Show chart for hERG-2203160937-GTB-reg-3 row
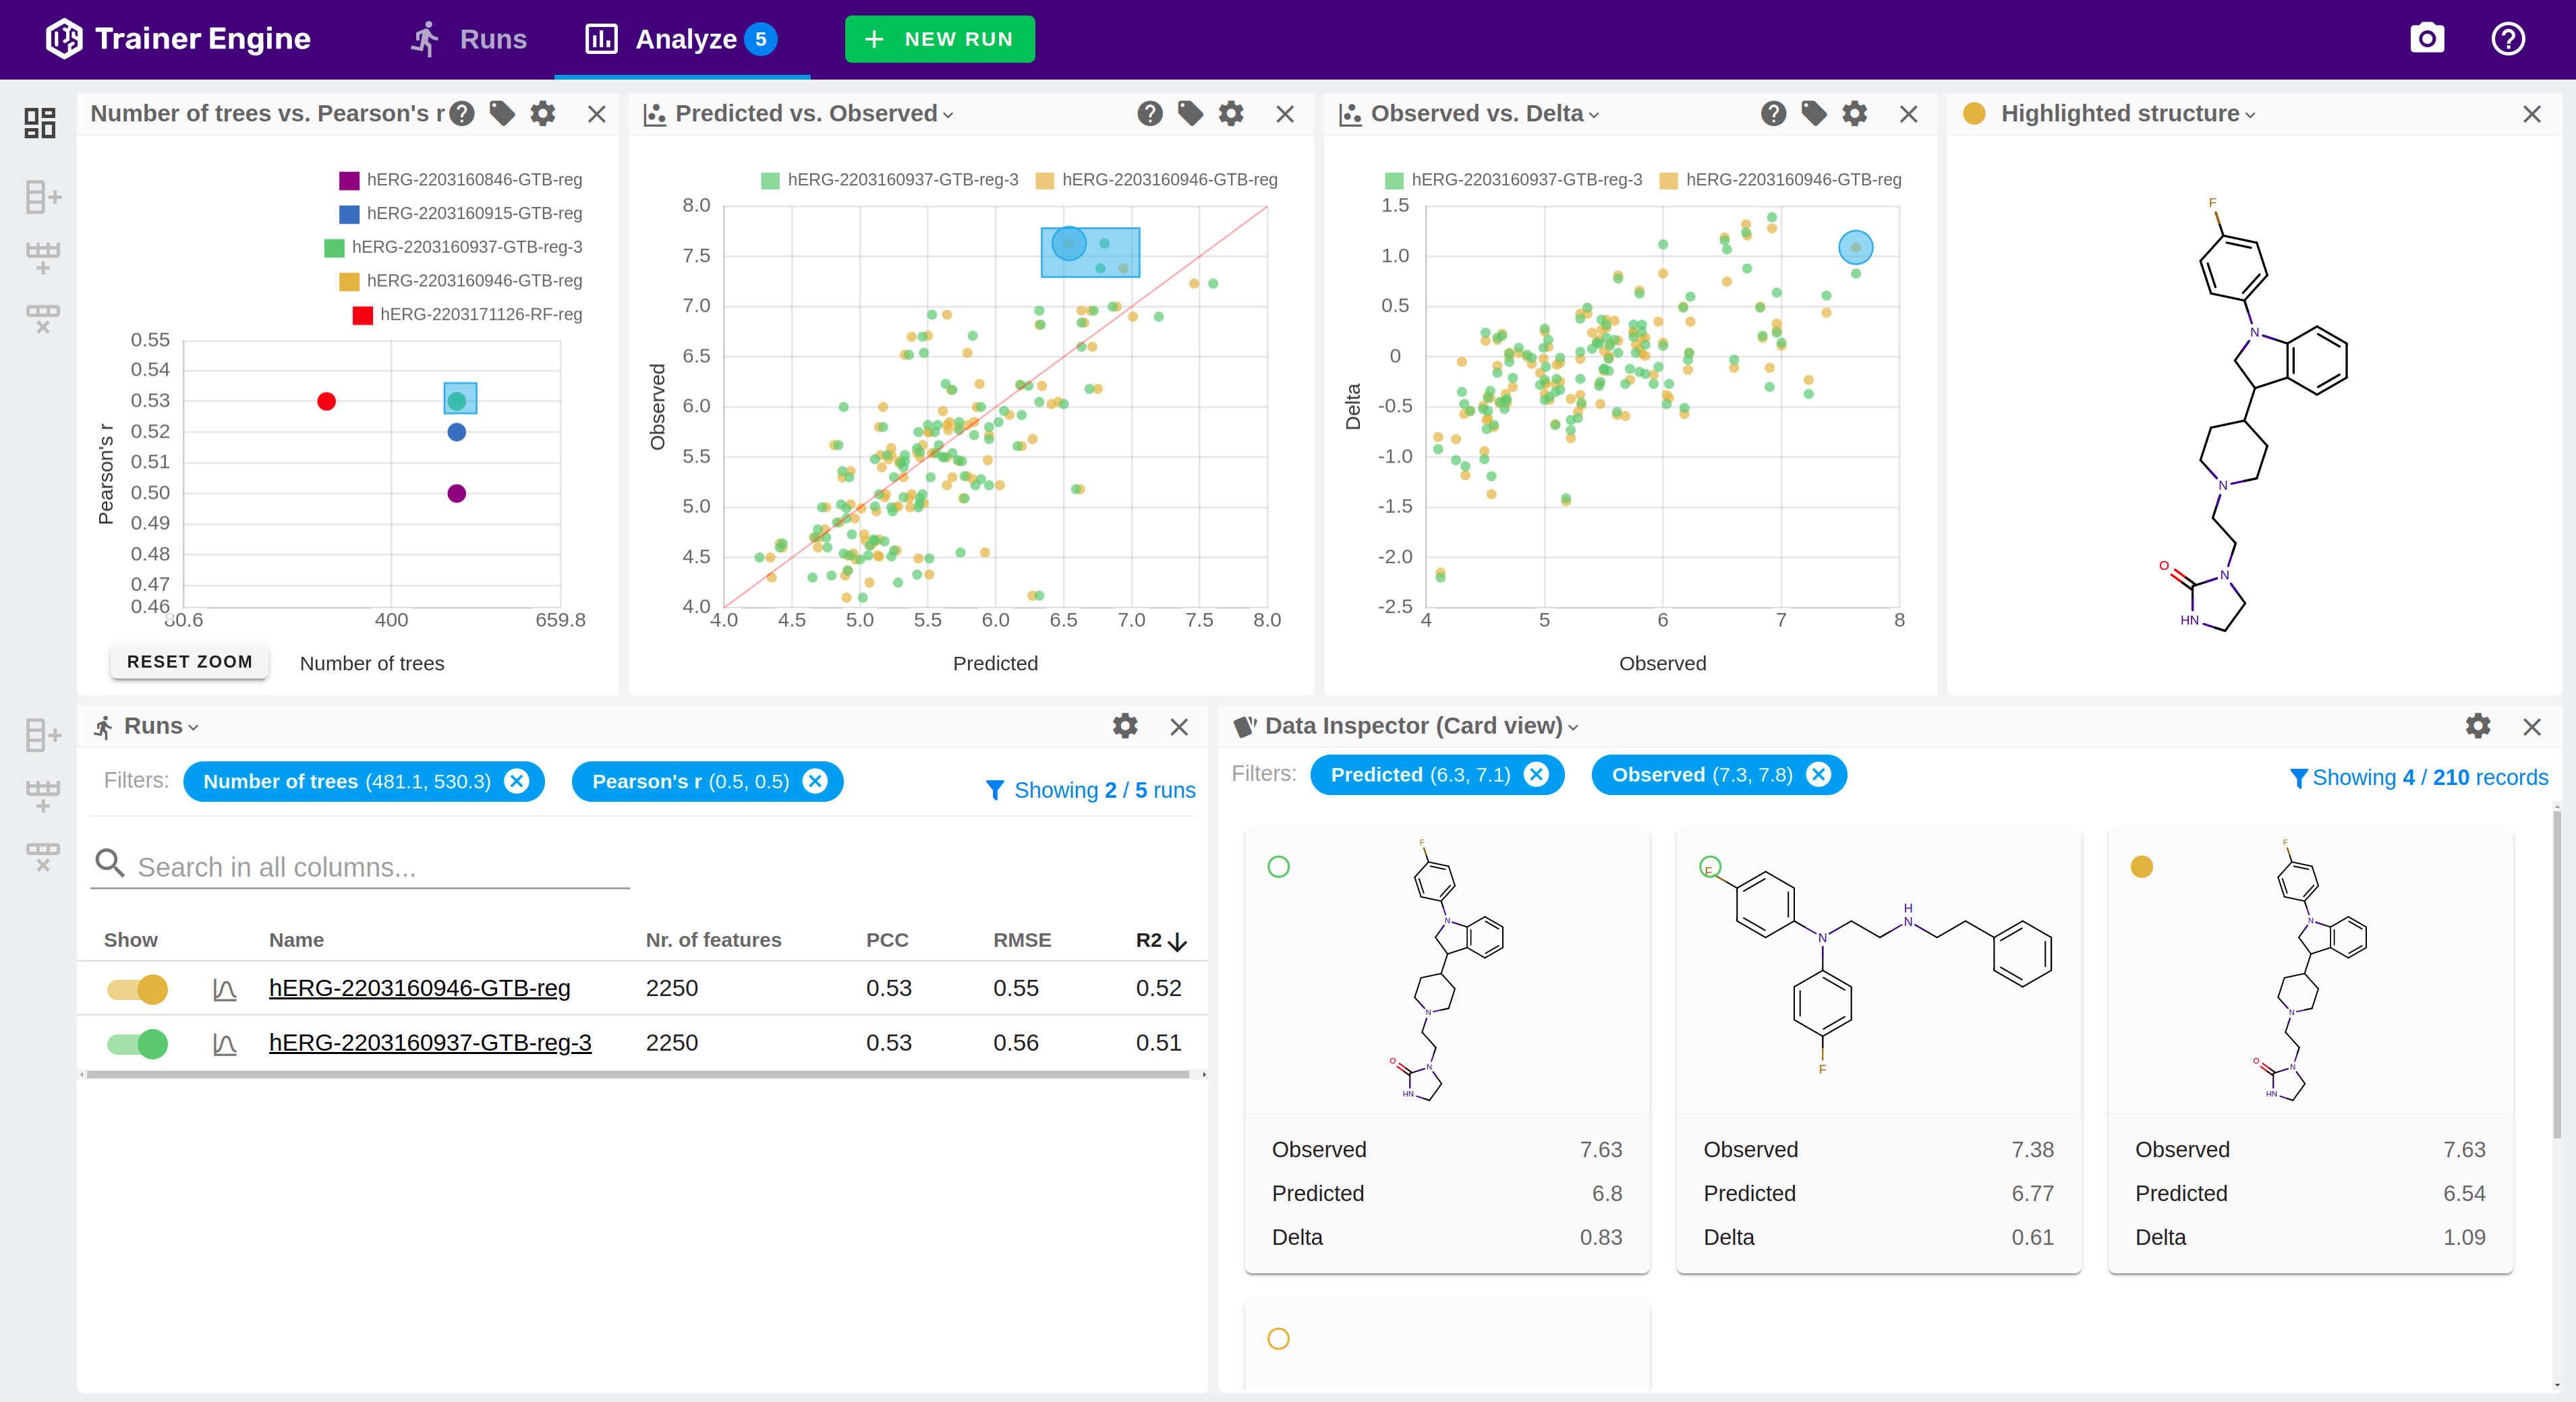The width and height of the screenshot is (2576, 1402). [x=224, y=1044]
